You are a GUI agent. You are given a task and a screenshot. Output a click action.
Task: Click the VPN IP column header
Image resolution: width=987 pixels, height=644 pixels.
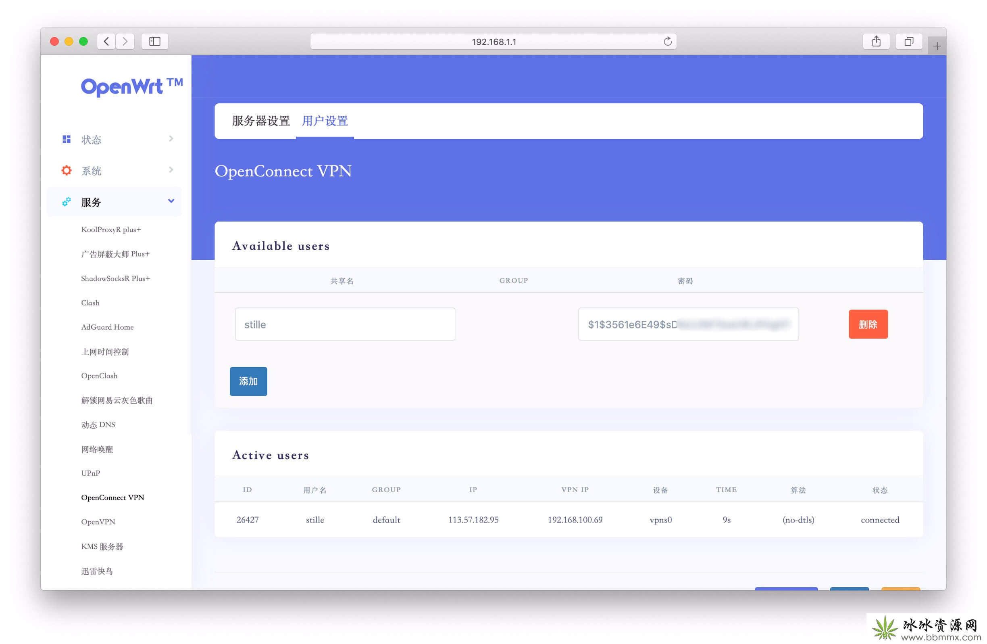(x=575, y=489)
